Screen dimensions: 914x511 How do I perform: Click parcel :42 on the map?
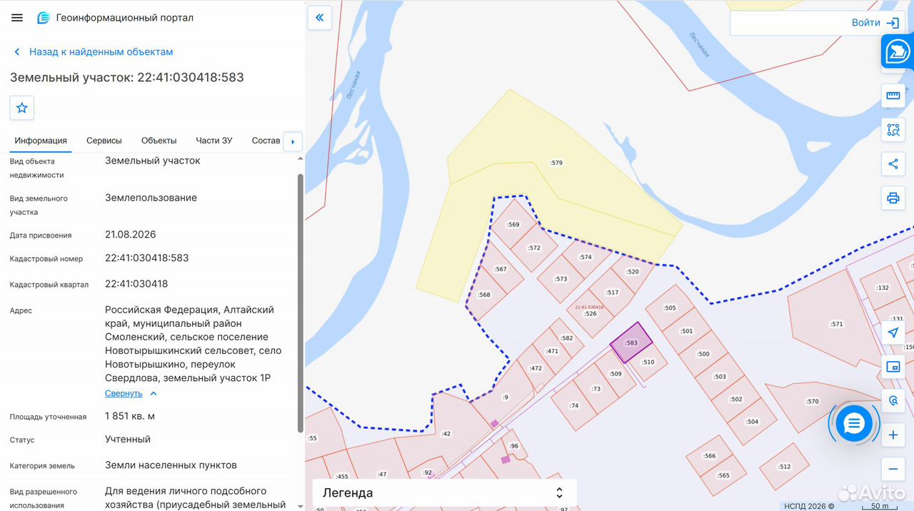(446, 433)
